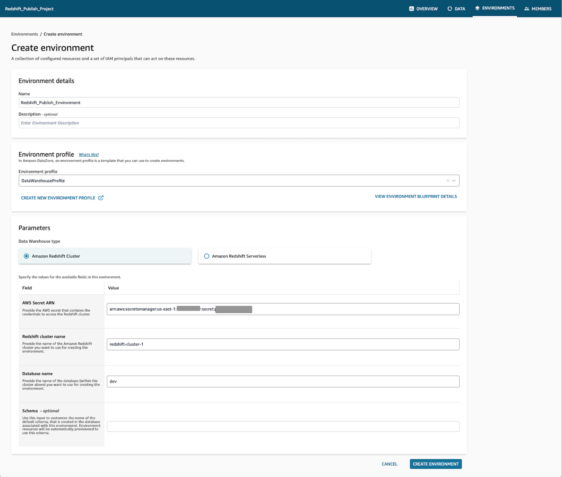Image resolution: width=562 pixels, height=477 pixels.
Task: Click the Description input field
Action: point(239,123)
